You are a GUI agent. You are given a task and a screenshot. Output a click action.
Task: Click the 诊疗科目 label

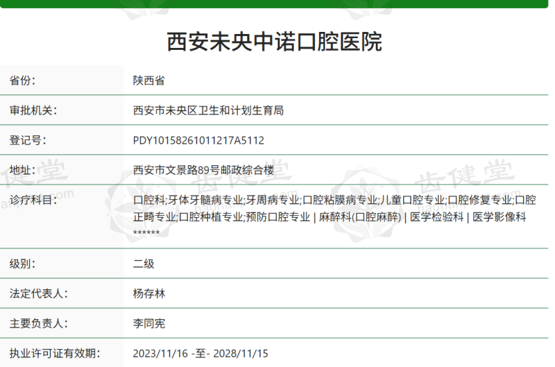pos(33,200)
